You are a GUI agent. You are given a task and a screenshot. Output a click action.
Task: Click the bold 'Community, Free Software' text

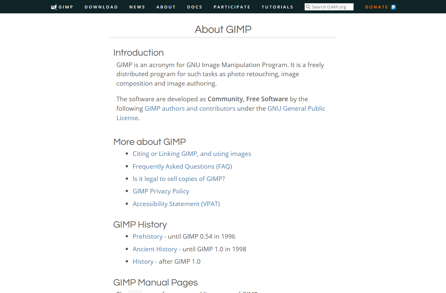click(x=248, y=99)
